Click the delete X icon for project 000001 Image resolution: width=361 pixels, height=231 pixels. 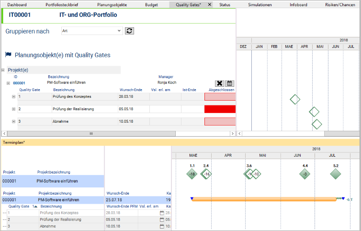tap(219, 83)
